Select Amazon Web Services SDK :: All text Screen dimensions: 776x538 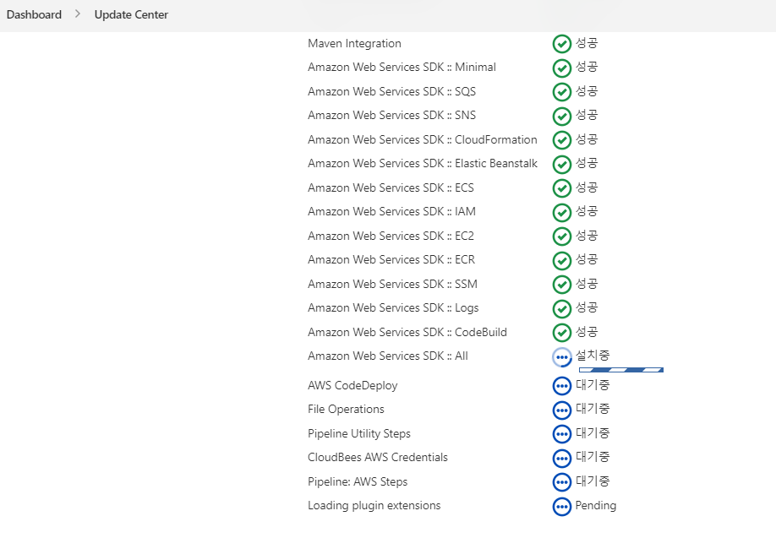pos(388,356)
